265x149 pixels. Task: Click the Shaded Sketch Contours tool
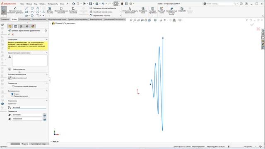171,11
